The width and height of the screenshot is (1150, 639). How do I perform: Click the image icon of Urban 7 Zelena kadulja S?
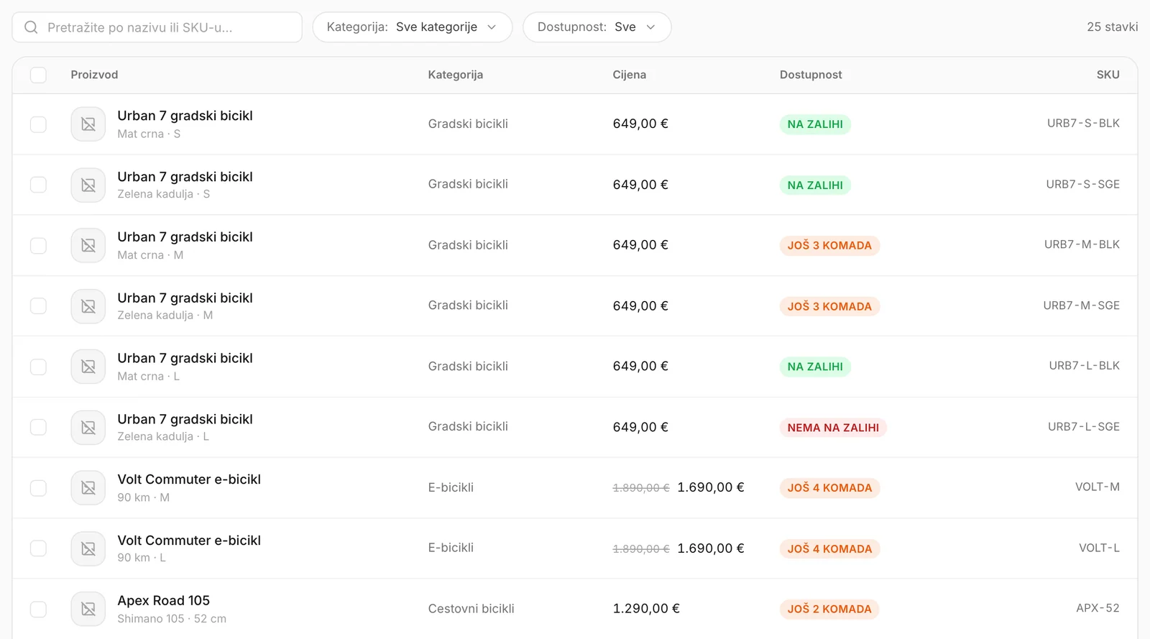point(88,185)
